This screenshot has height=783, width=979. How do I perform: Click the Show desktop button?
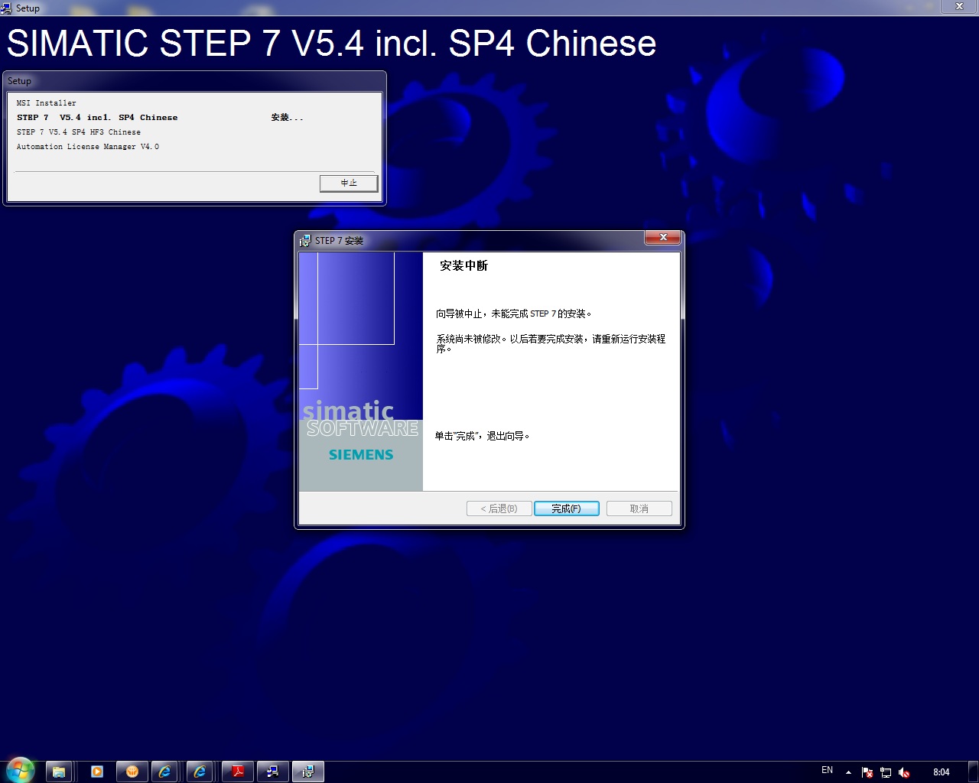(x=973, y=772)
